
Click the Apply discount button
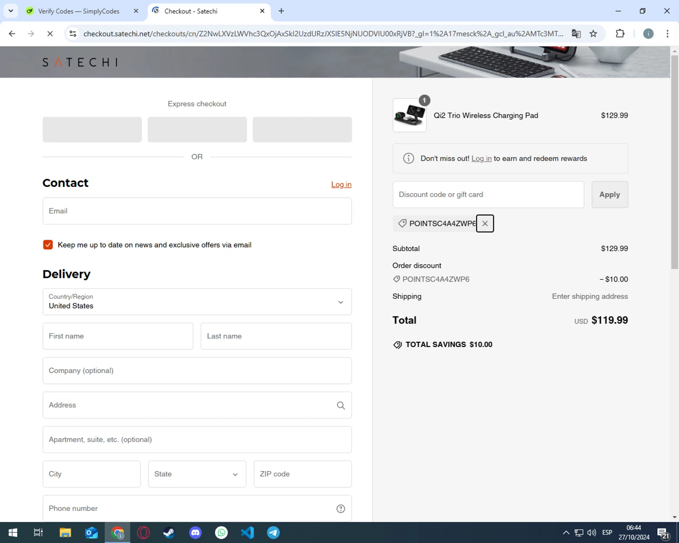pos(610,195)
